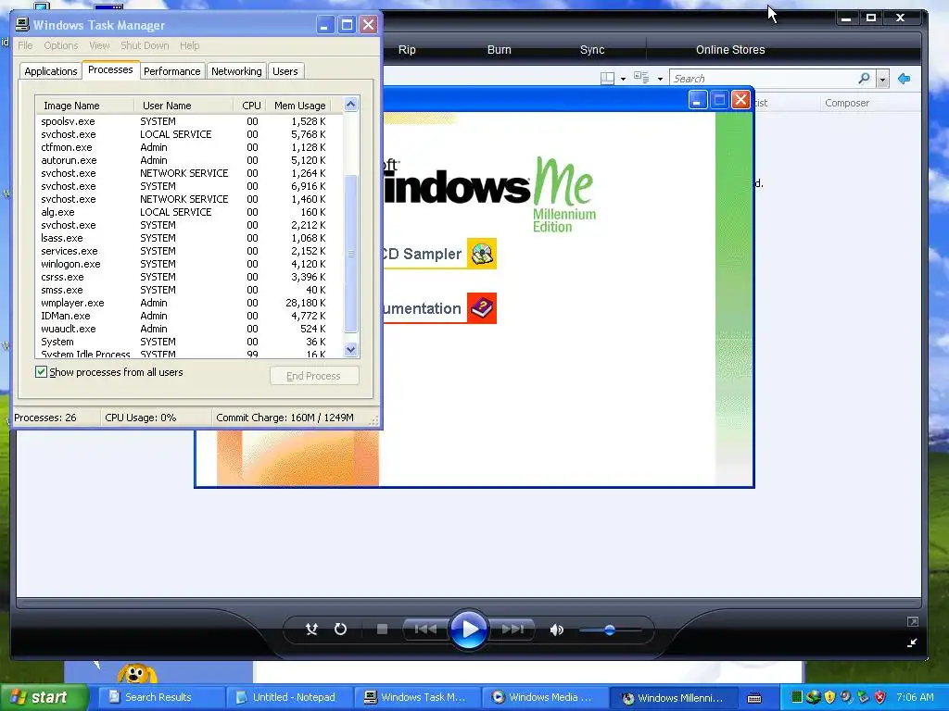The image size is (949, 711).
Task: Open Task Manager View menu
Action: click(99, 45)
